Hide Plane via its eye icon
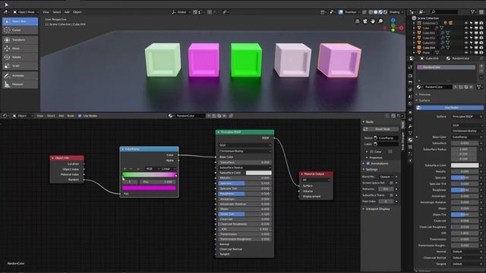The width and height of the screenshot is (486, 273). pos(465,52)
